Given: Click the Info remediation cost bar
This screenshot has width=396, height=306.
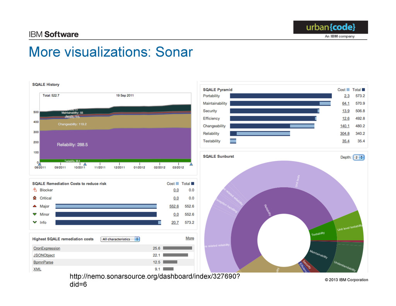Looking at the screenshot, I should pos(108,222).
